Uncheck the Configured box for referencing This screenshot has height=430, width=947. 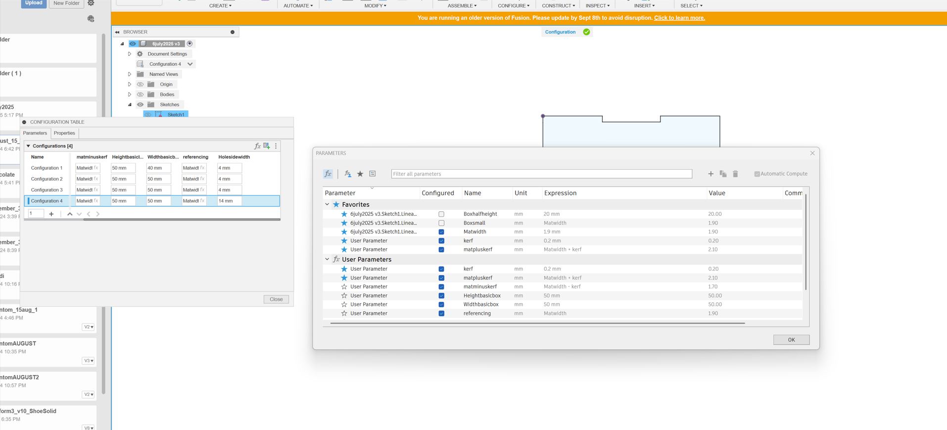click(441, 314)
